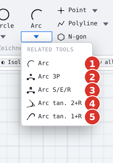The height and width of the screenshot is (163, 113).
Task: Click the Arc S/E/R radius icon
Action: [31, 90]
